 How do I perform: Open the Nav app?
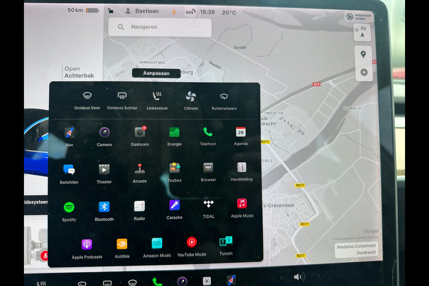(69, 136)
